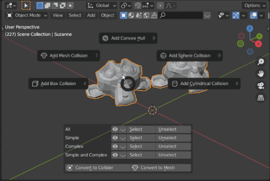Toggle visibility eye for Complex colliders
The width and height of the screenshot is (270, 181).
[x=115, y=146]
